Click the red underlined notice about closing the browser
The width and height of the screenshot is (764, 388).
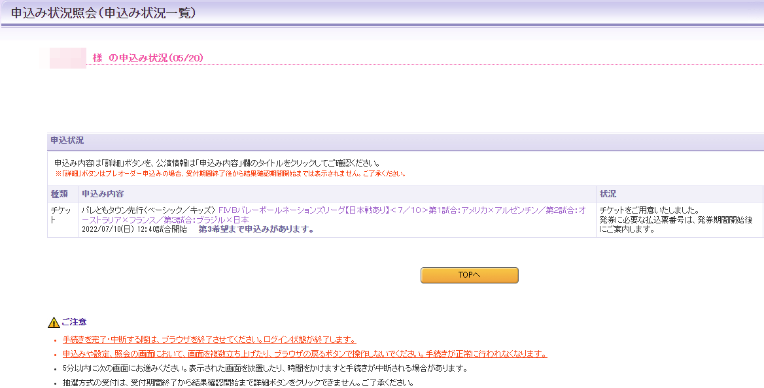[209, 340]
